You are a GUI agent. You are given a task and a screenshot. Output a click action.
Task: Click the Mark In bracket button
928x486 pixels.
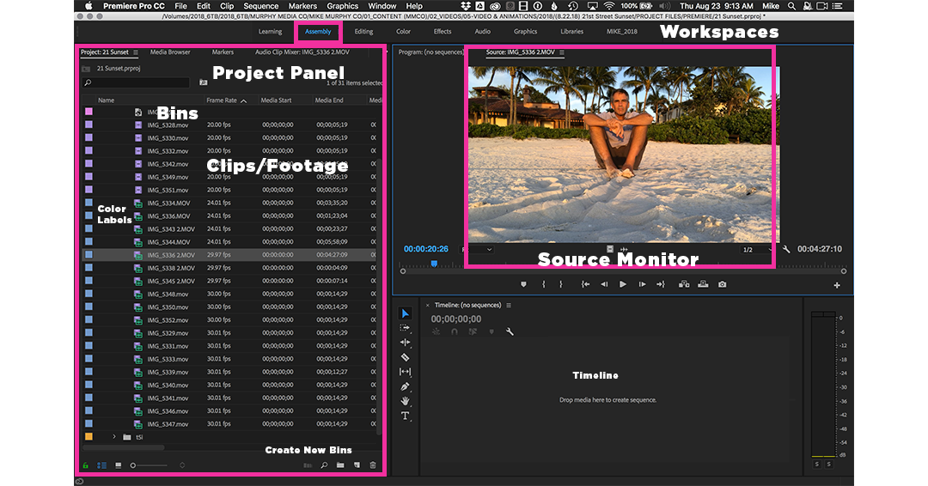pos(543,284)
